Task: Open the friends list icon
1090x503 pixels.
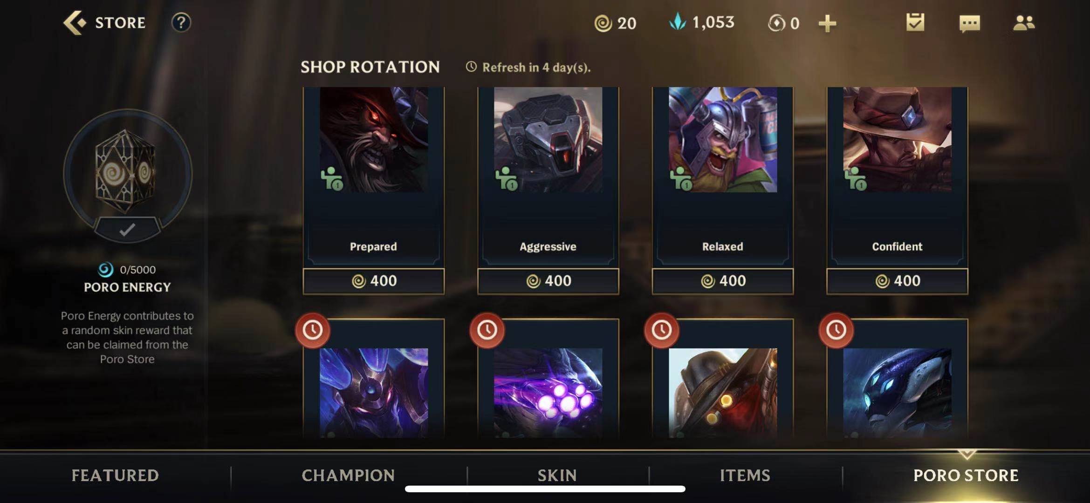Action: pyautogui.click(x=1024, y=23)
